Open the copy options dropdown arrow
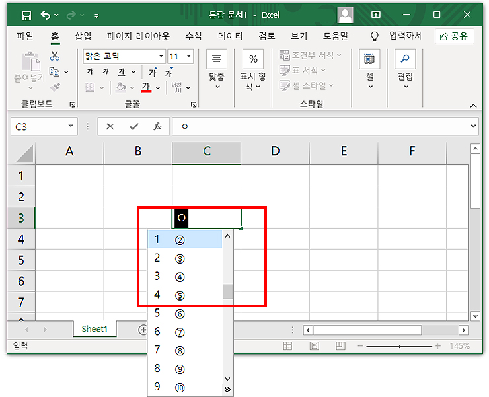The image size is (489, 397). pos(67,72)
